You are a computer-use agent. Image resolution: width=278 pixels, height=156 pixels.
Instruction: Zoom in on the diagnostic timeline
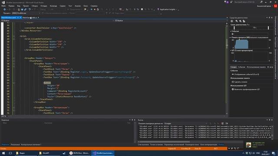point(236,21)
